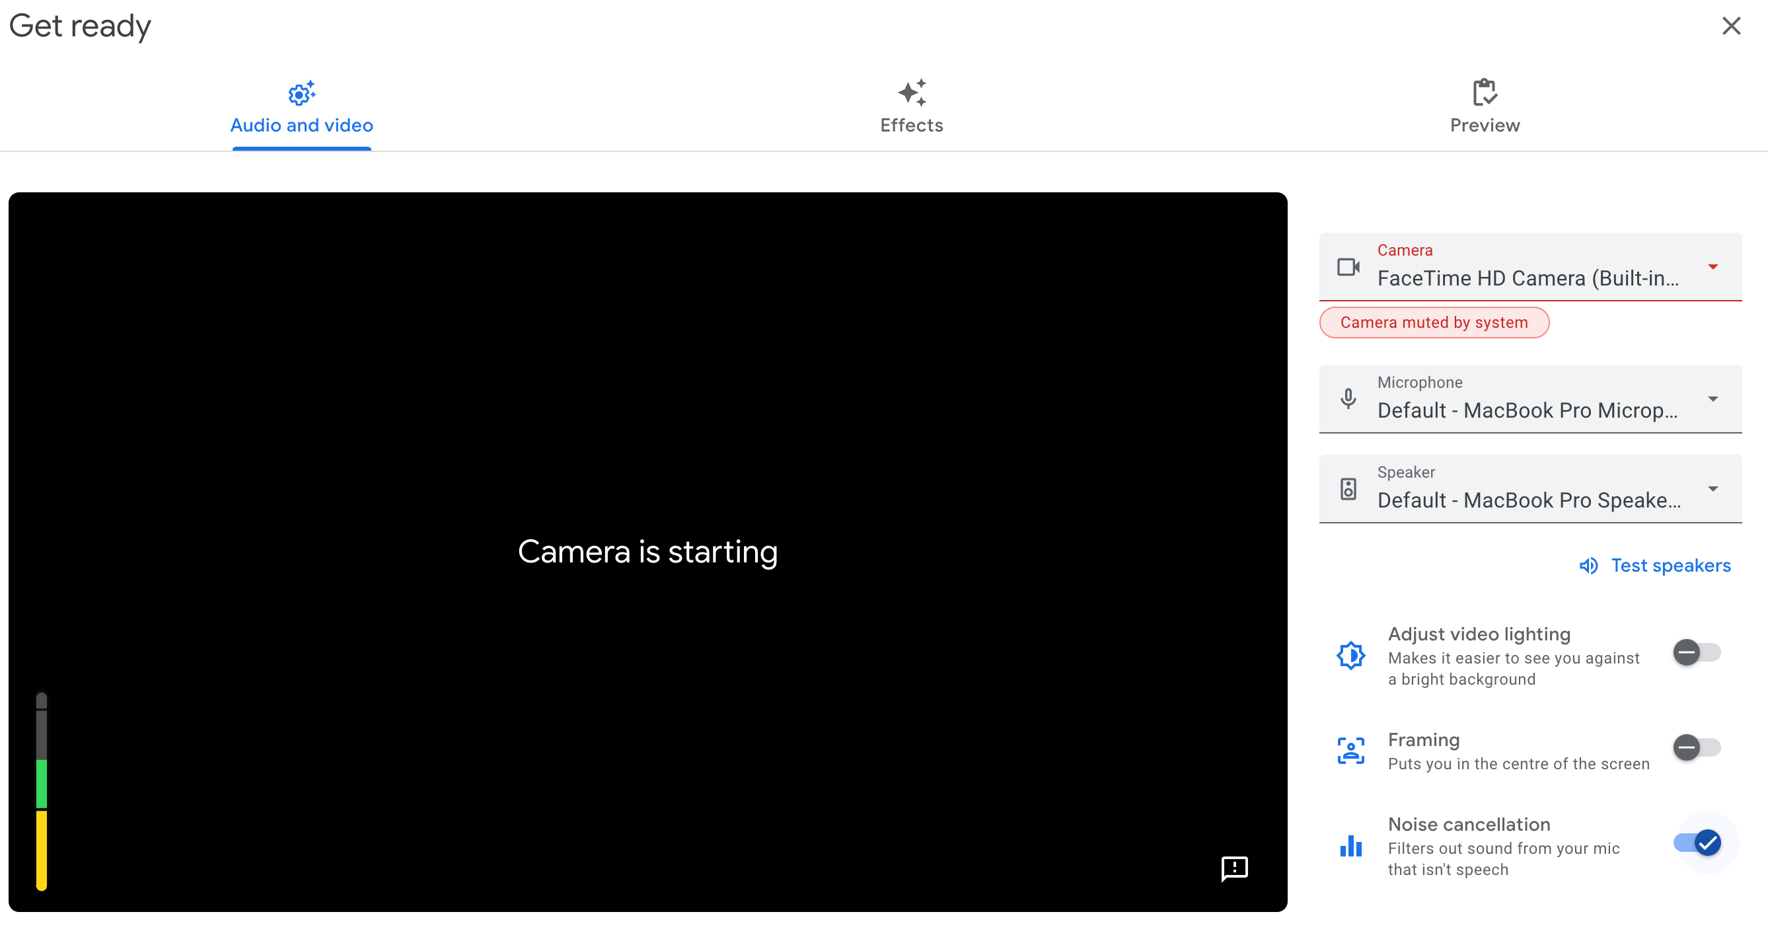Image resolution: width=1768 pixels, height=949 pixels.
Task: Click the camera icon next to FaceTime HD Camera
Action: (1348, 267)
